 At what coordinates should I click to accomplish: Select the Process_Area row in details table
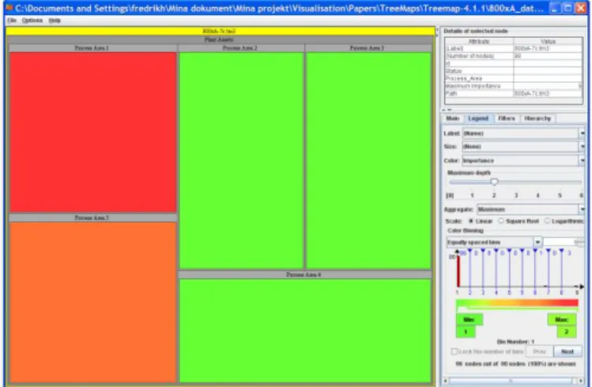tap(514, 78)
